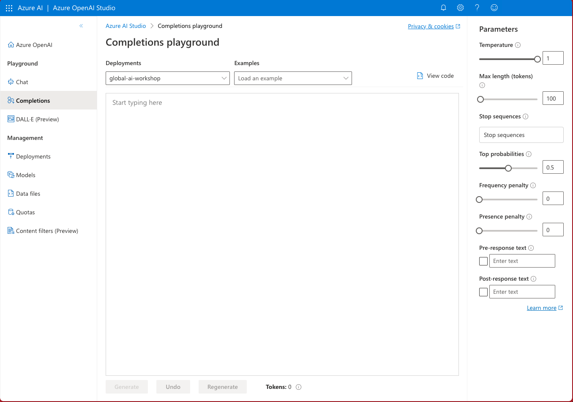Image resolution: width=573 pixels, height=402 pixels.
Task: Open the Privacy & cookies link
Action: click(x=431, y=26)
